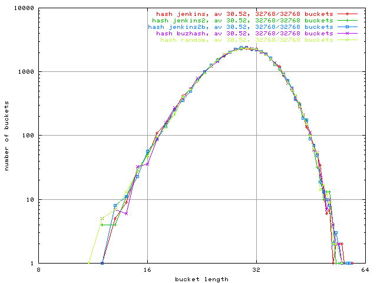Screen dimensions: 377x283
Task: Click the y-axis tick label 10000
Action: [24, 8]
